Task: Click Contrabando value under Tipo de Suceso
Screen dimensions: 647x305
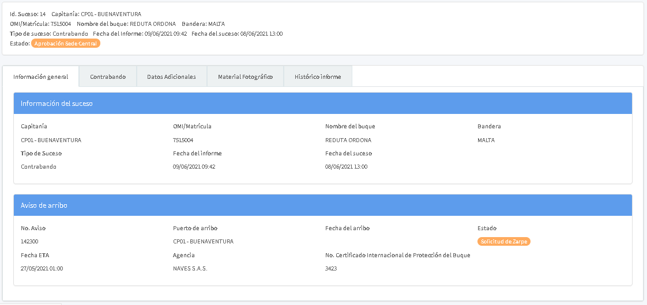Action: click(39, 167)
